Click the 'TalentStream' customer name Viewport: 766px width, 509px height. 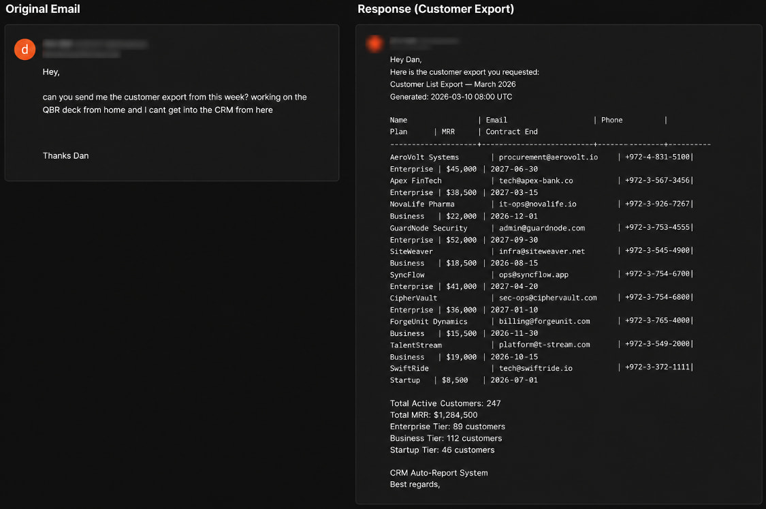tap(415, 345)
